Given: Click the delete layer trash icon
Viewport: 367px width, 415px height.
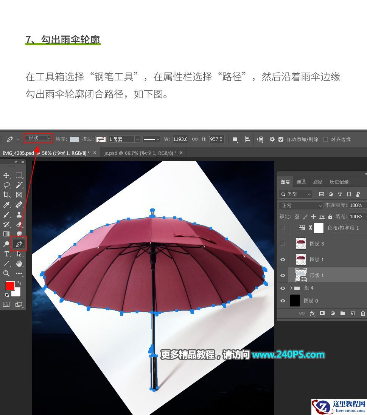Looking at the screenshot, I should 364,313.
